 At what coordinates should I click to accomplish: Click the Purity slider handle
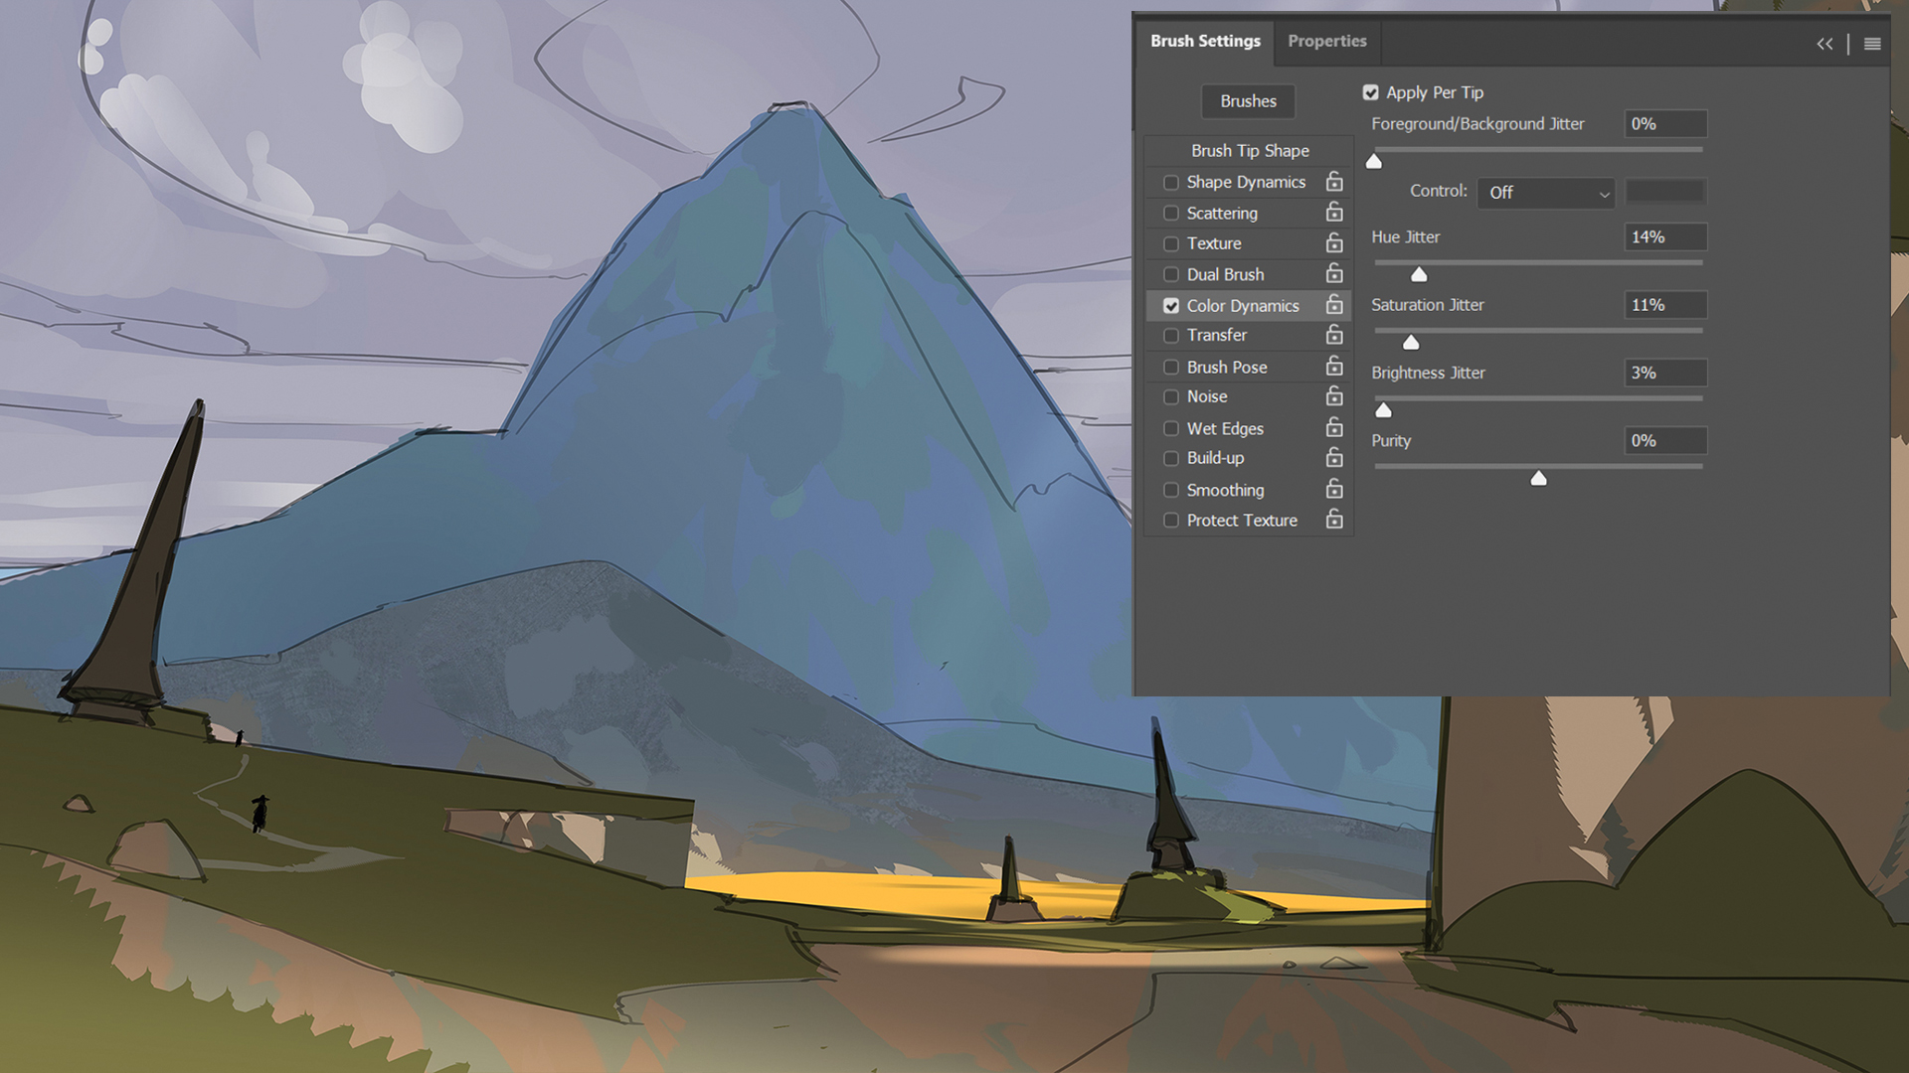(1539, 479)
